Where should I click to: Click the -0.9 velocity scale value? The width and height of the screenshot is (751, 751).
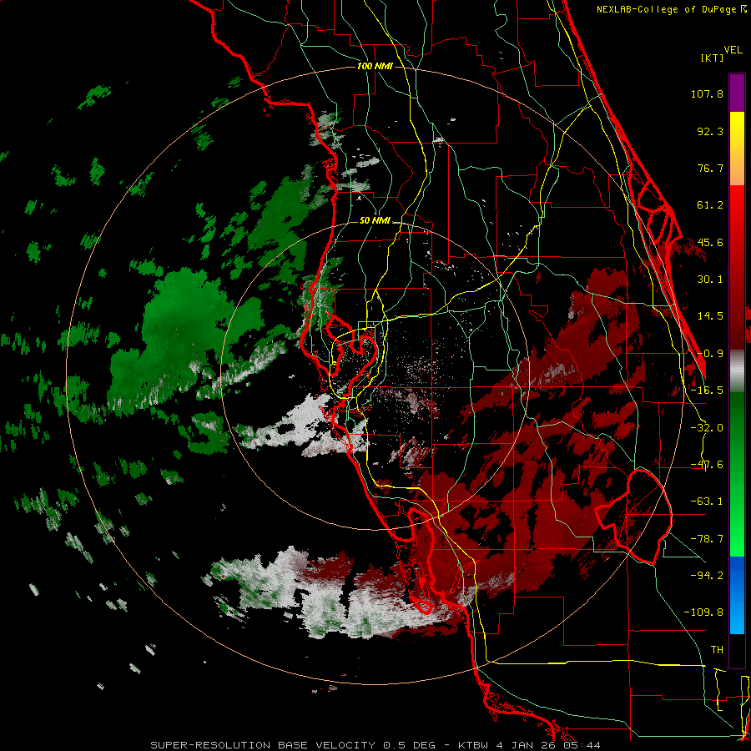pyautogui.click(x=710, y=354)
